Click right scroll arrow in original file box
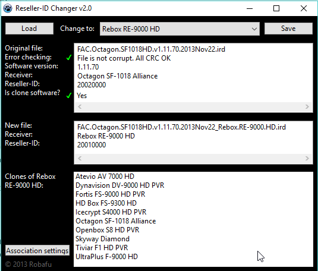The height and width of the screenshot is (271, 318). (x=307, y=107)
